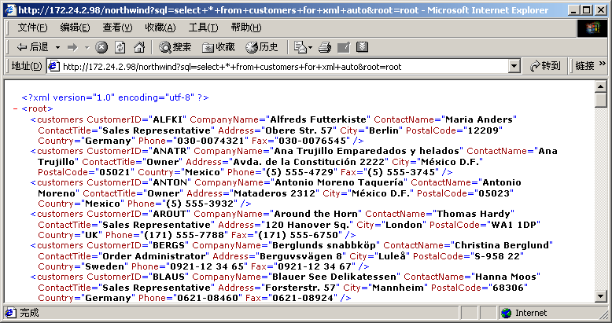Click the Refresh page icon

(120, 47)
